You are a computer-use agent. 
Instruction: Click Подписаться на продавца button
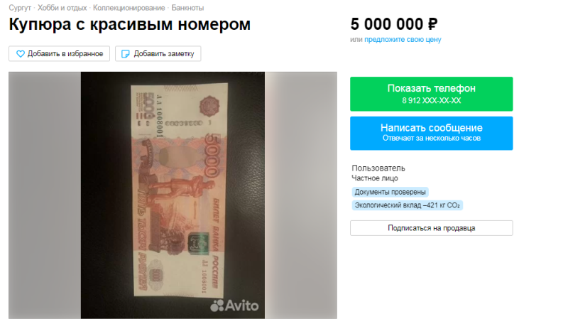click(x=432, y=228)
